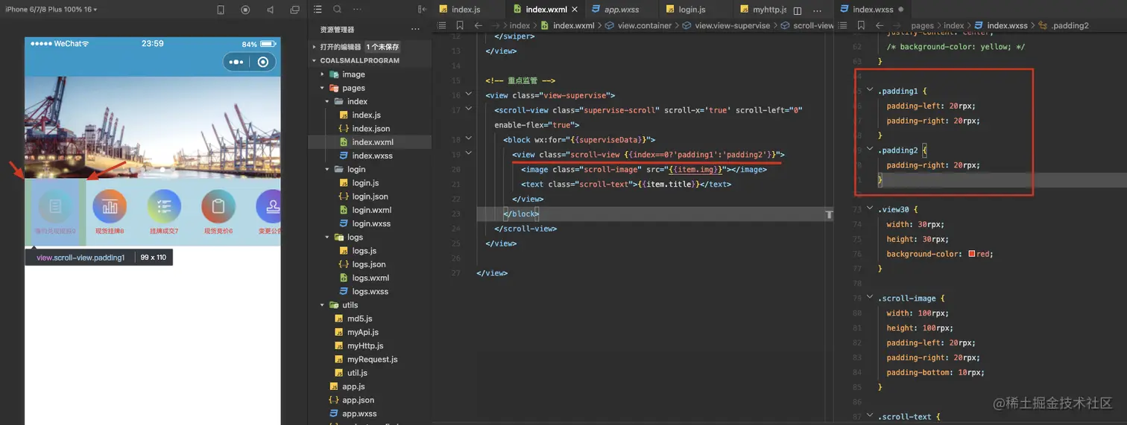Viewport: 1127px width, 425px height.
Task: Fold the view block at line 19
Action: [x=468, y=153]
